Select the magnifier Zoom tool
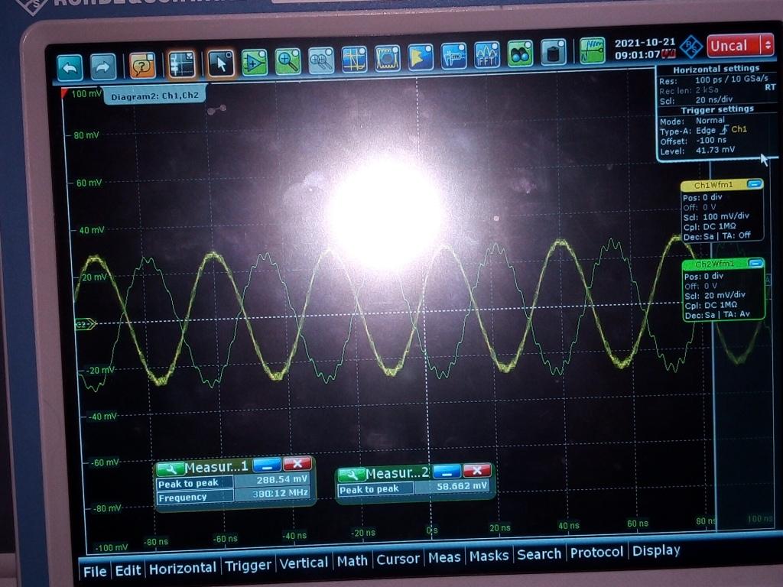The height and width of the screenshot is (587, 783). (288, 61)
